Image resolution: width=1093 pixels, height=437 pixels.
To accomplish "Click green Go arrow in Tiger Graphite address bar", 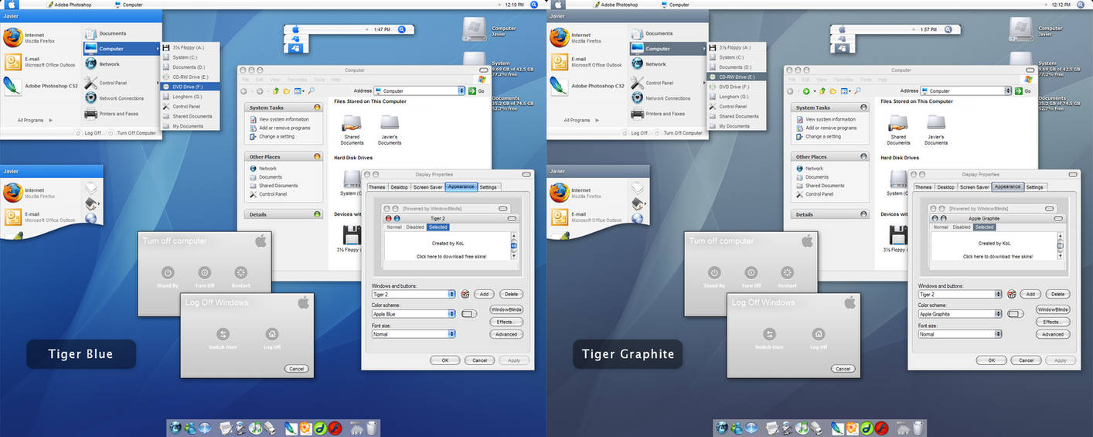I will [1020, 90].
